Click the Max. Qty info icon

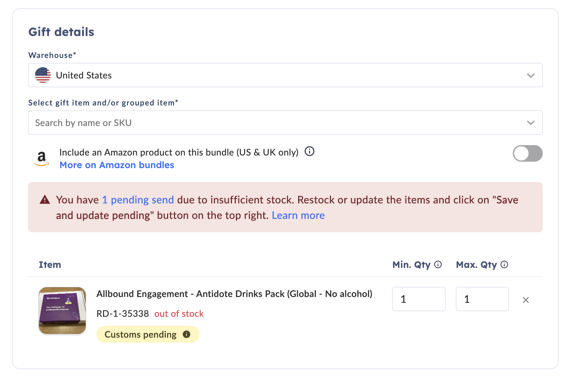505,265
